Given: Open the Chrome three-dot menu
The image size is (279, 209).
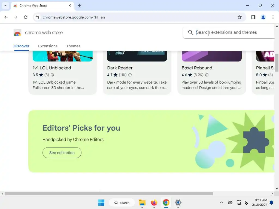Looking at the screenshot, I should 273,17.
